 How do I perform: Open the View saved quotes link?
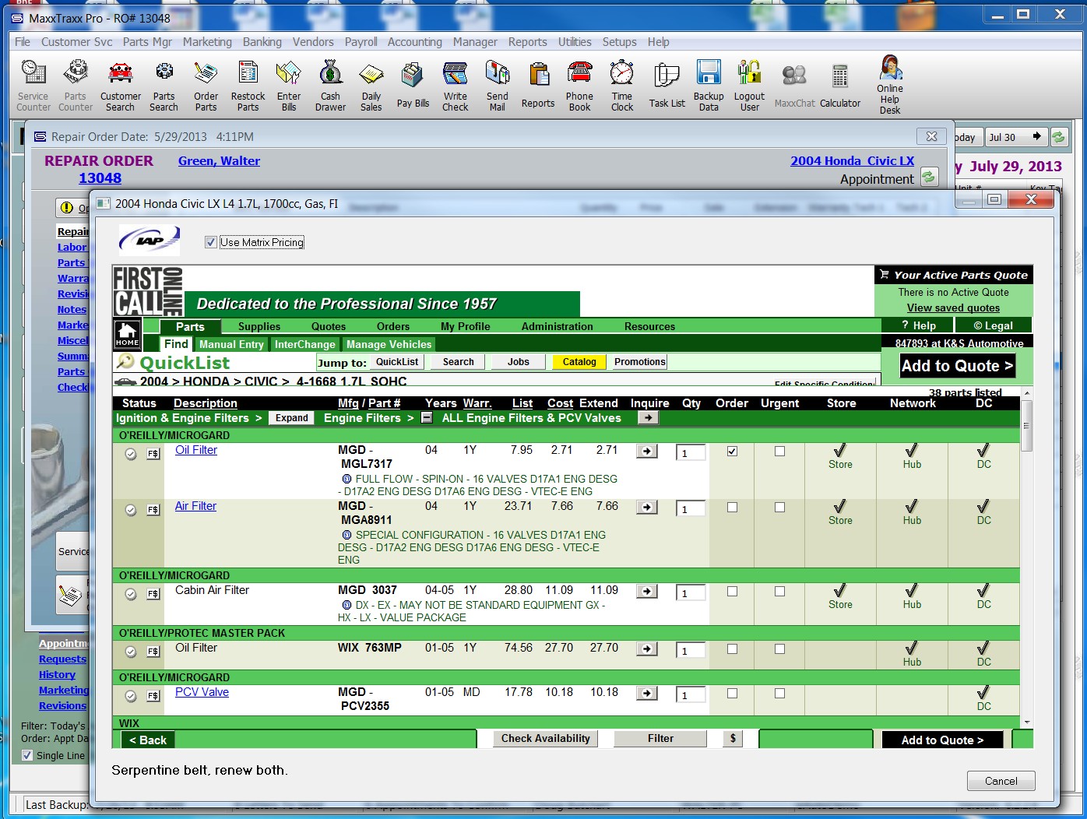pos(953,308)
